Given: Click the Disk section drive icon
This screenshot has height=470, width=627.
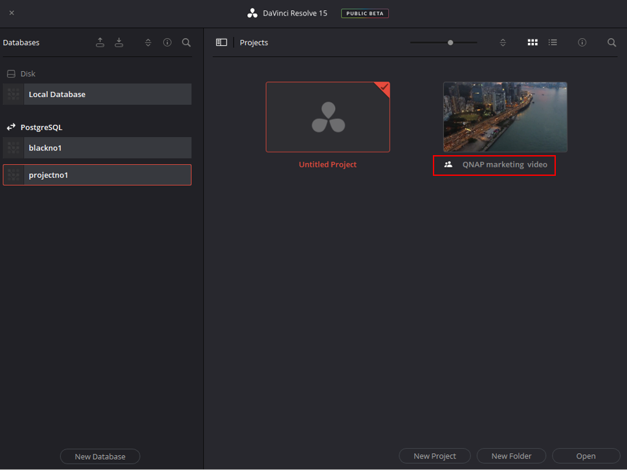Looking at the screenshot, I should pyautogui.click(x=11, y=74).
